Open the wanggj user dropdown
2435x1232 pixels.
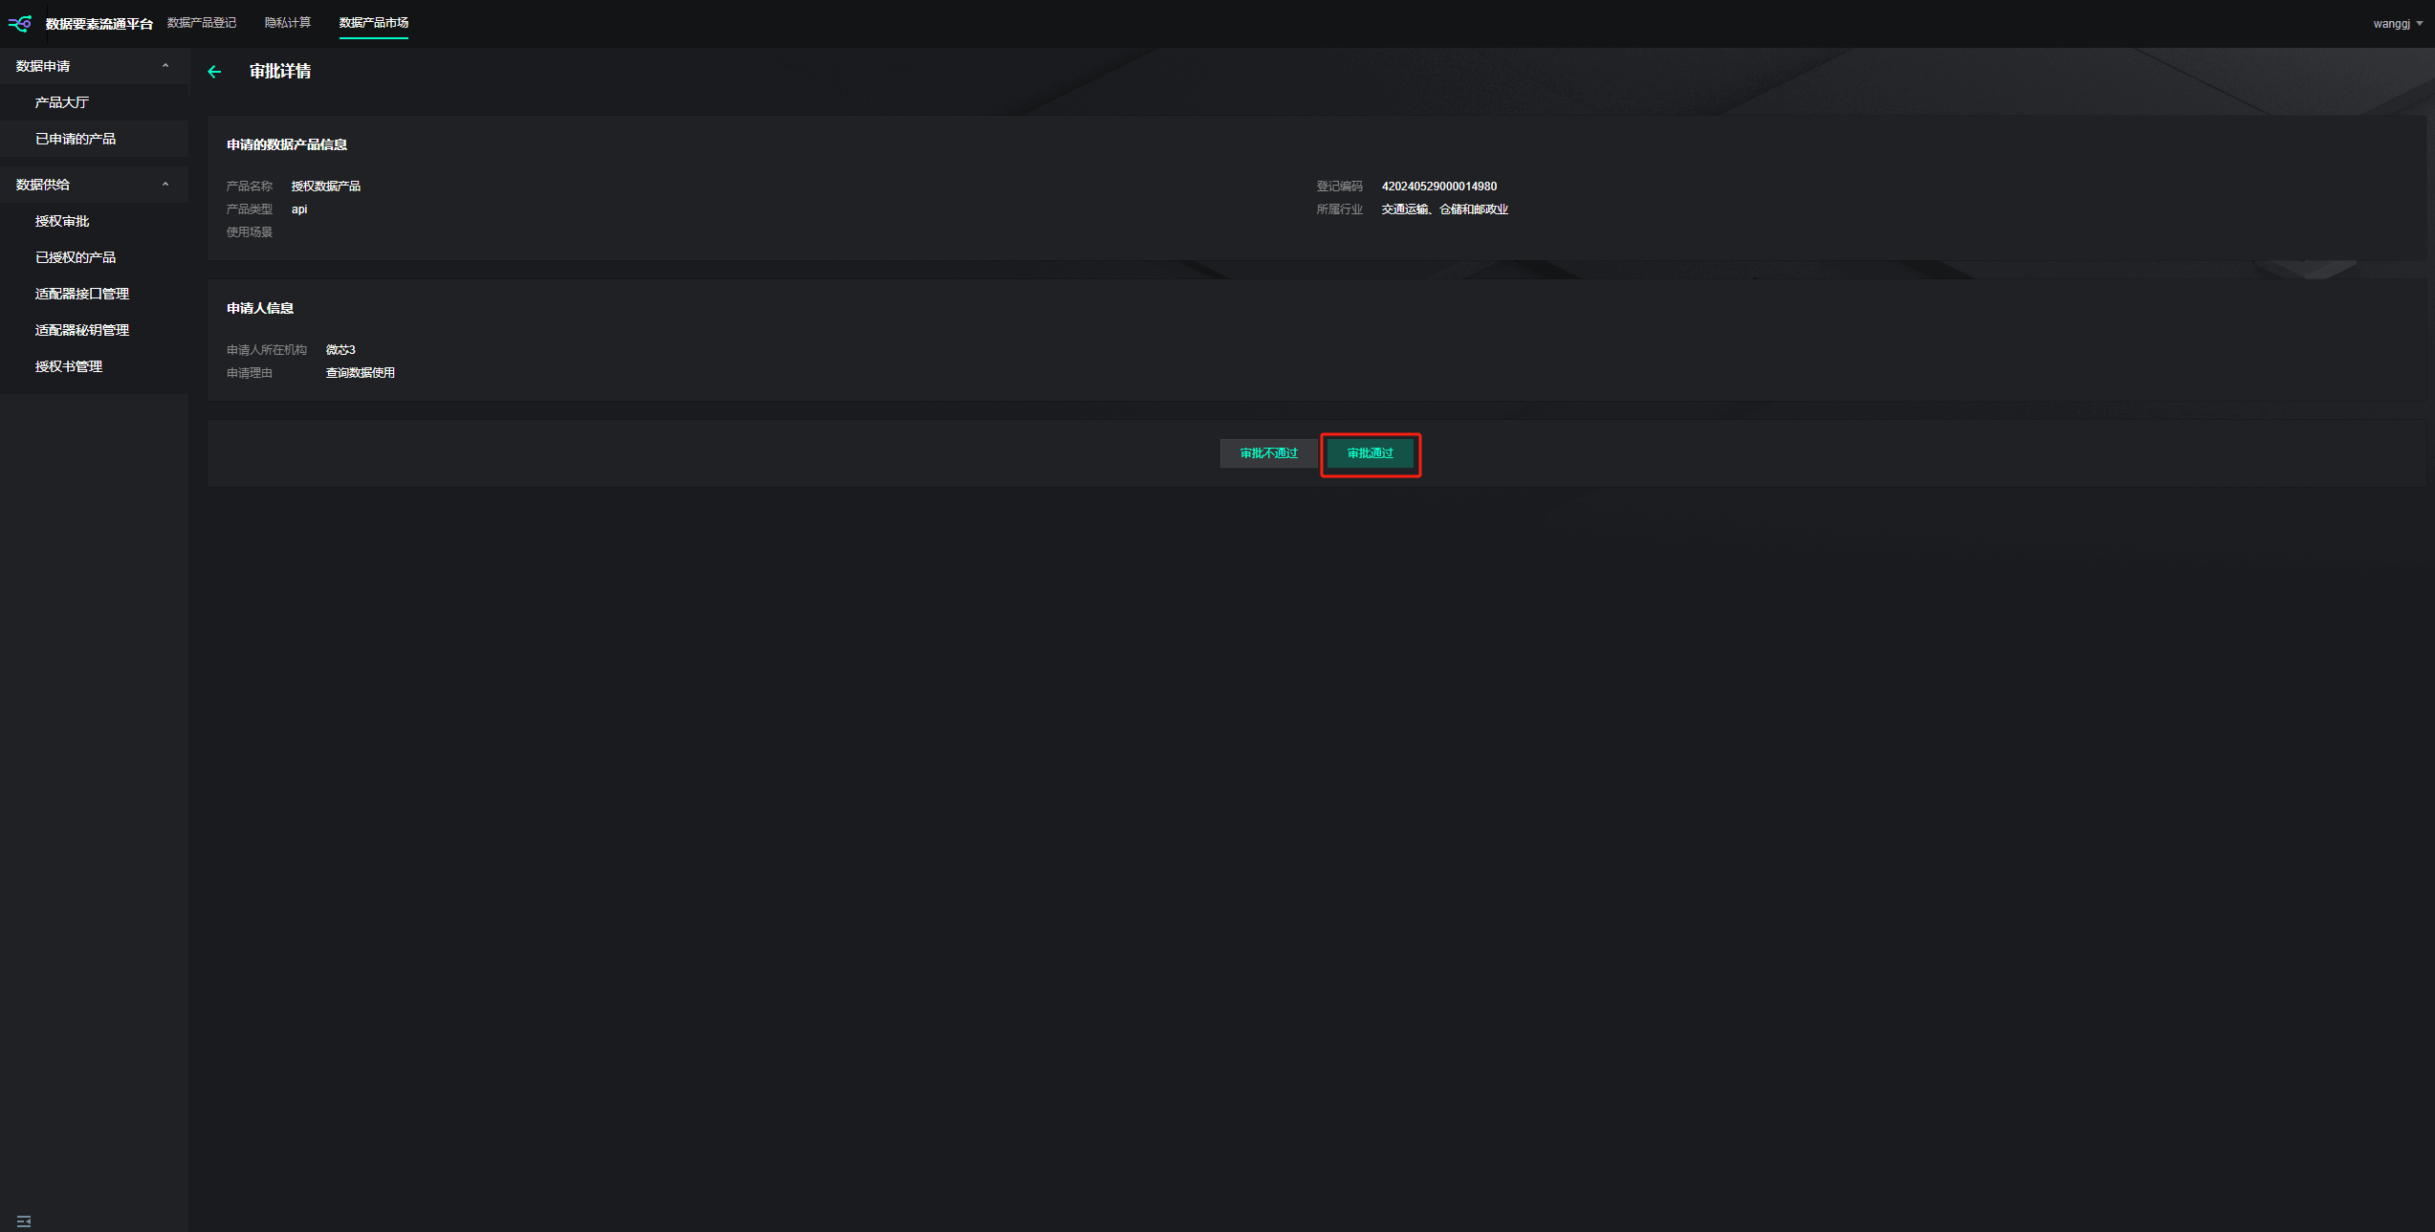2398,24
